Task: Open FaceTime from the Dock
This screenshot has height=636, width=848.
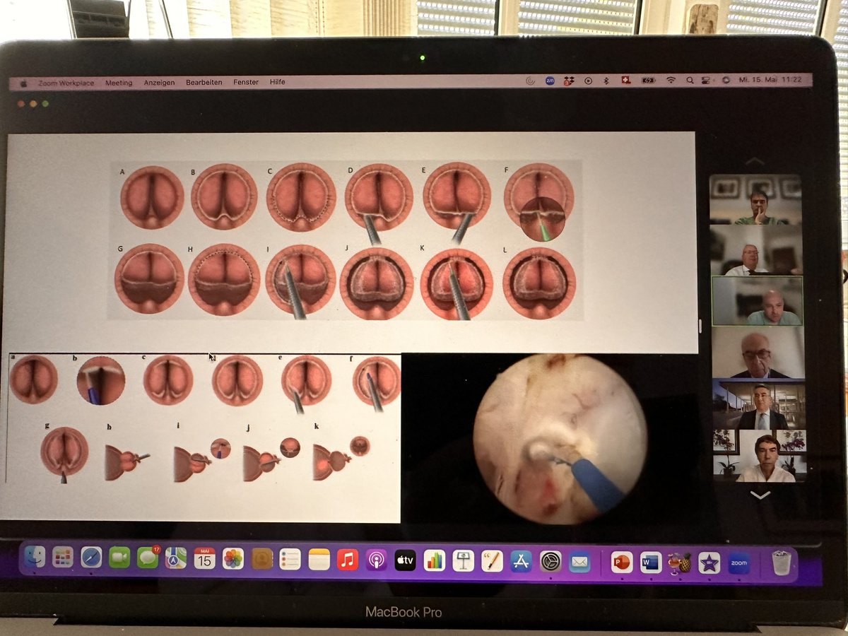Action: tap(119, 558)
